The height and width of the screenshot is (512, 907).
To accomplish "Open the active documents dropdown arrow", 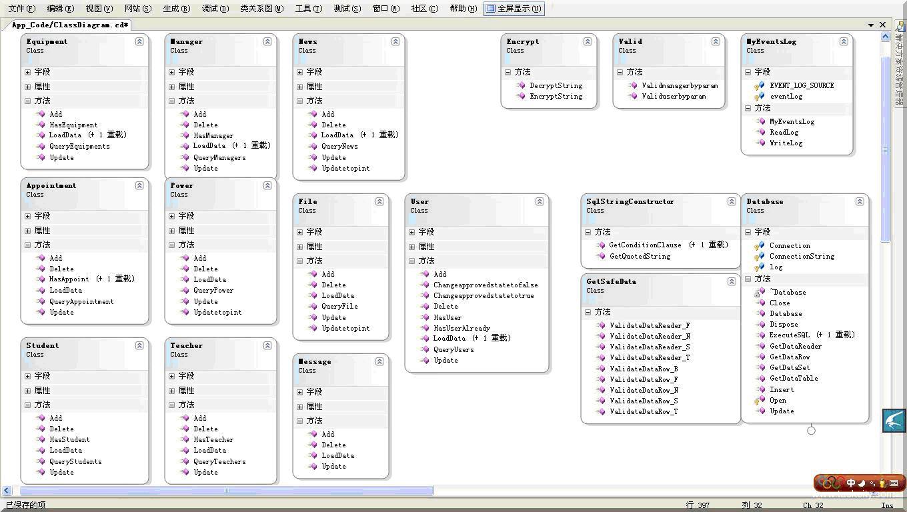I will 871,25.
